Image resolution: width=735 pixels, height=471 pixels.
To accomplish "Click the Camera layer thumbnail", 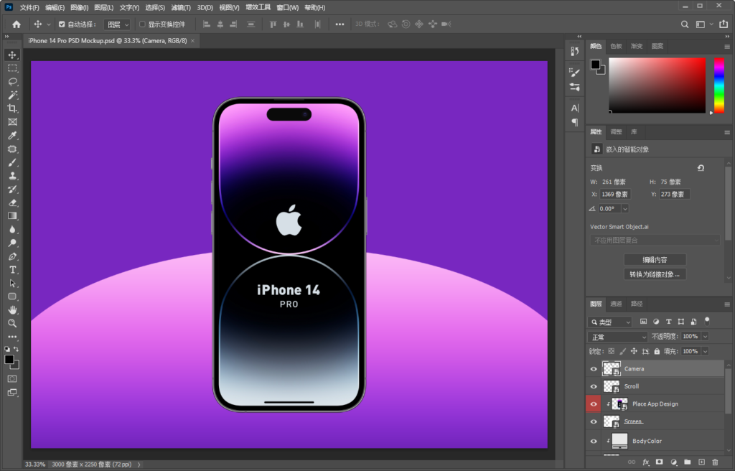I will pos(612,369).
